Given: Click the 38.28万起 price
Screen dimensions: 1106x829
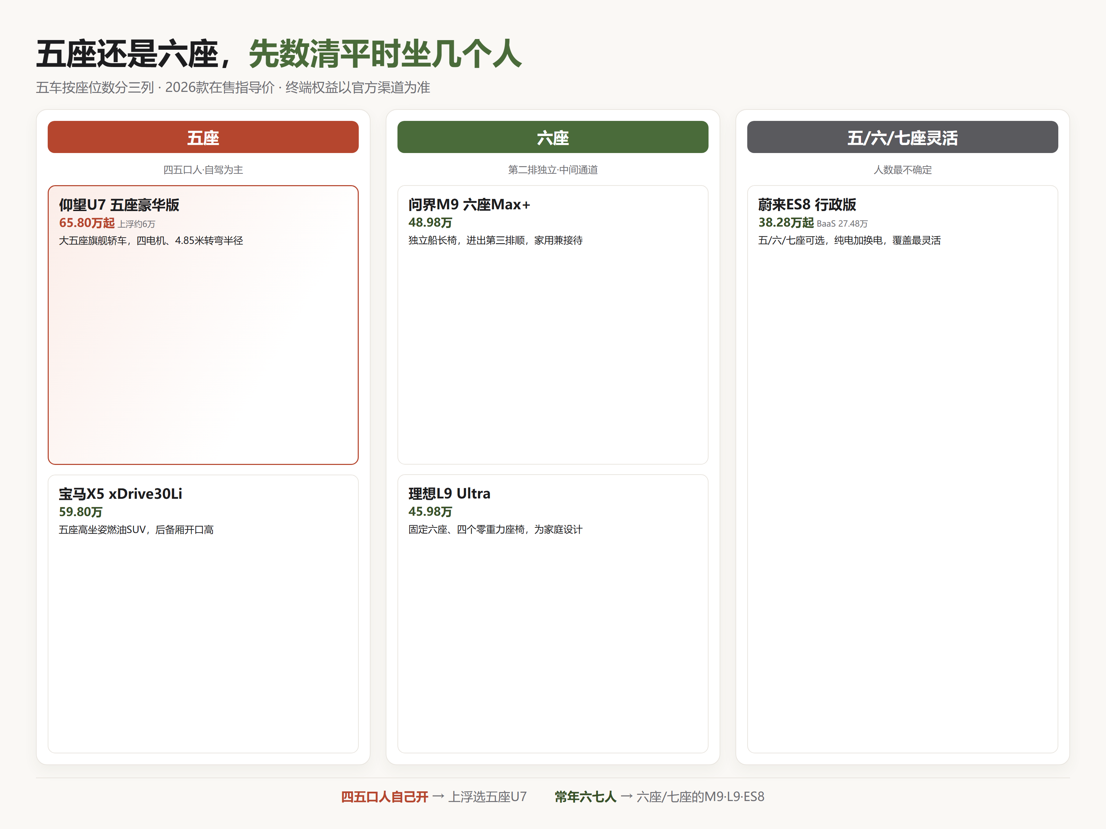Looking at the screenshot, I should tap(786, 222).
